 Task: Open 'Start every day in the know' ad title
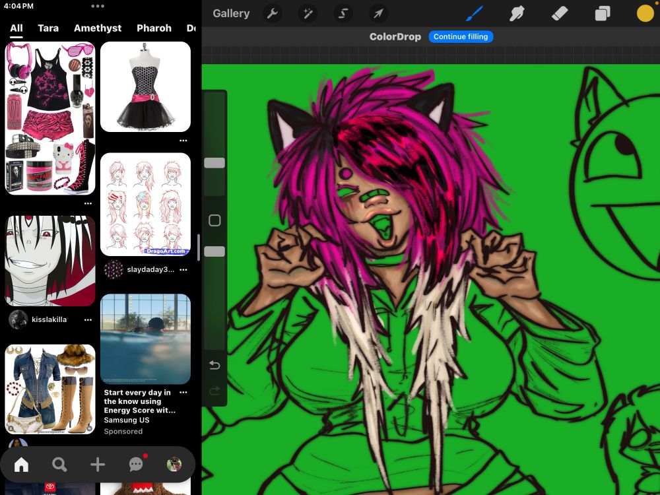[x=139, y=401]
